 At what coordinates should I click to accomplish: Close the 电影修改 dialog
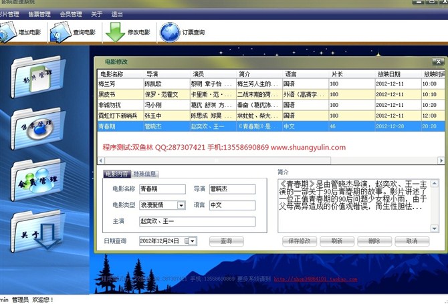(438, 61)
